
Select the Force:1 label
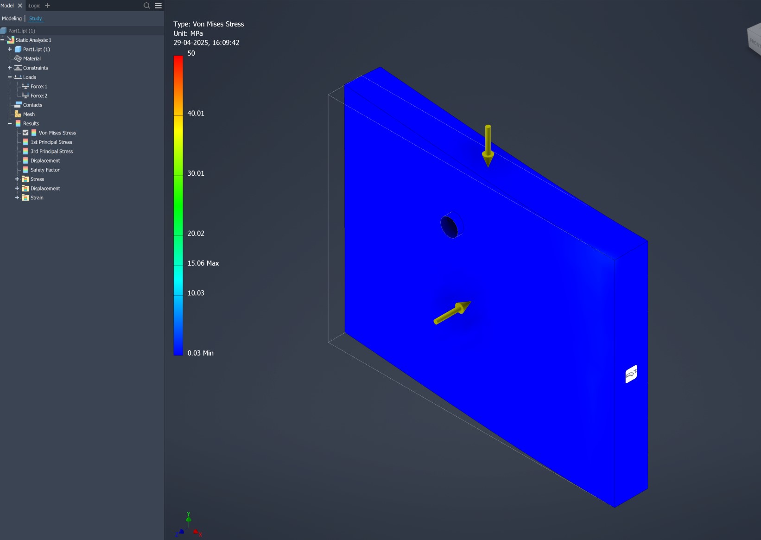coord(39,87)
